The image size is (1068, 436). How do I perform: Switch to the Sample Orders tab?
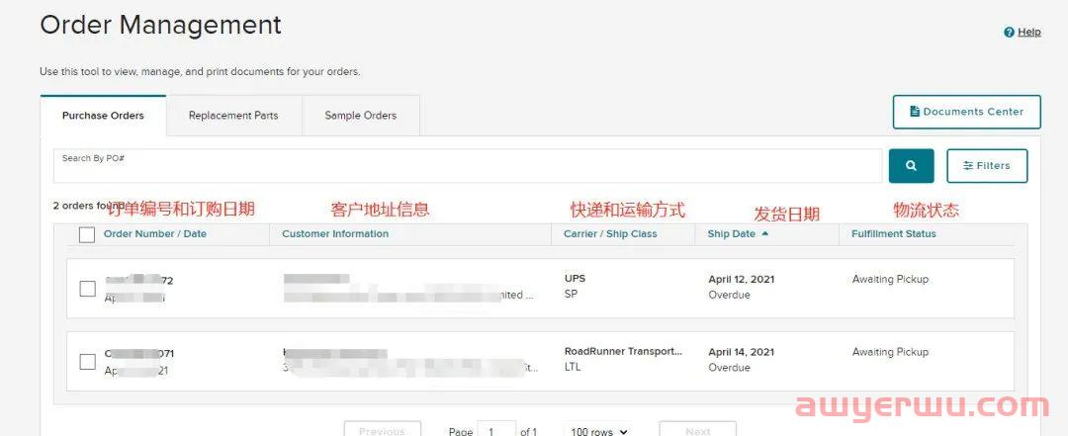[360, 116]
